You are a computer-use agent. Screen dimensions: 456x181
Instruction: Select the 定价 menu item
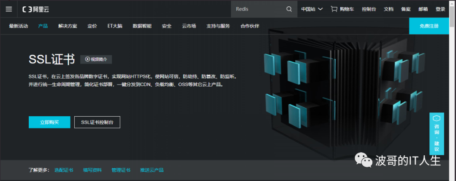[x=92, y=26]
